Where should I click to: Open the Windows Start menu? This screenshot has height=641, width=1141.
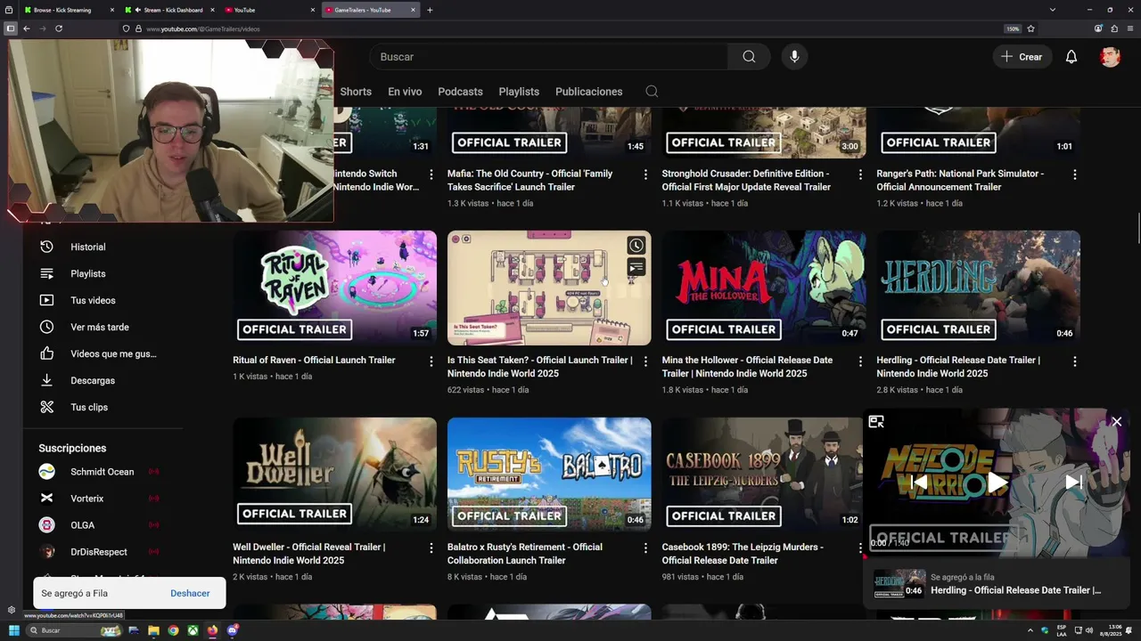click(13, 630)
